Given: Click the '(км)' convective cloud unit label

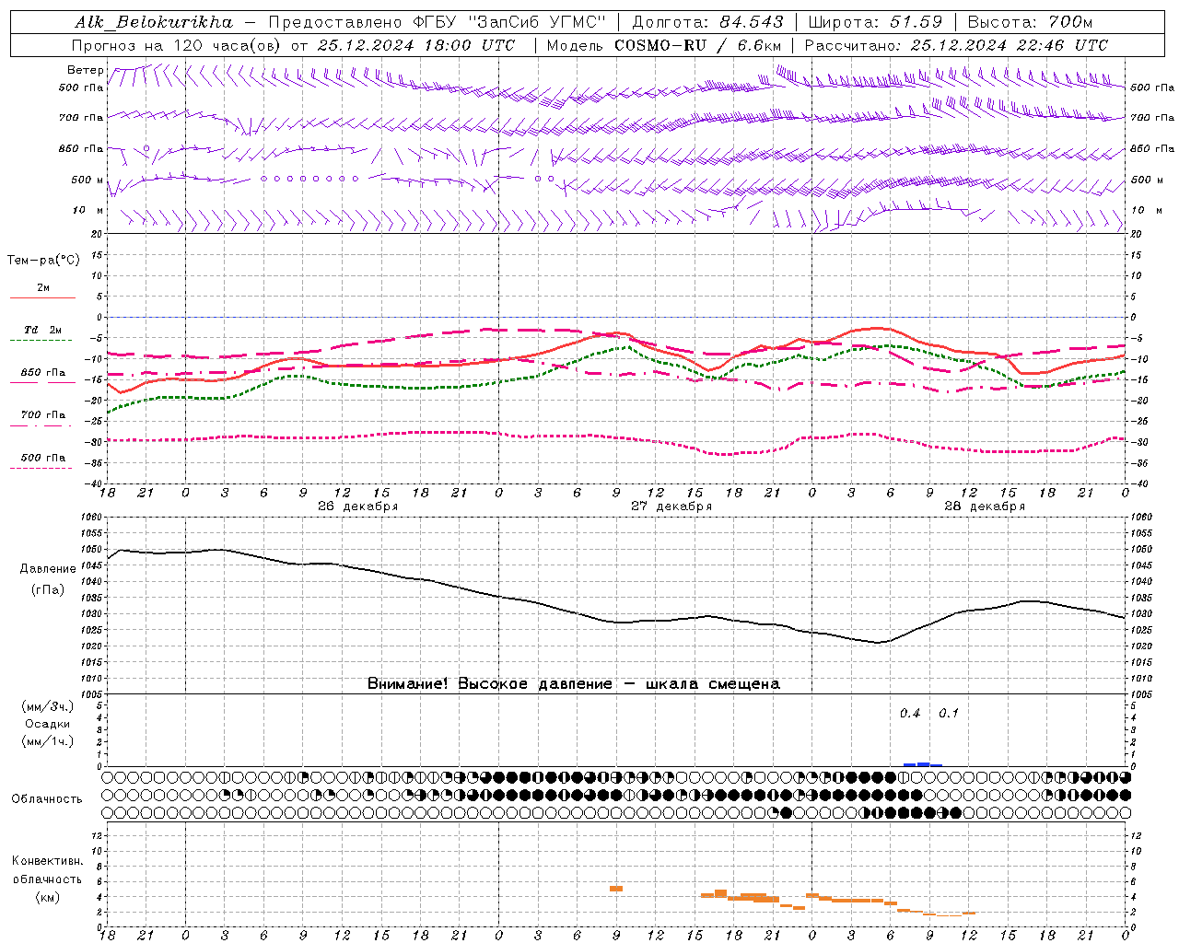Looking at the screenshot, I should click(47, 897).
